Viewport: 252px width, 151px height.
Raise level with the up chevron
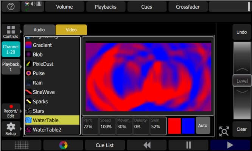point(242,70)
